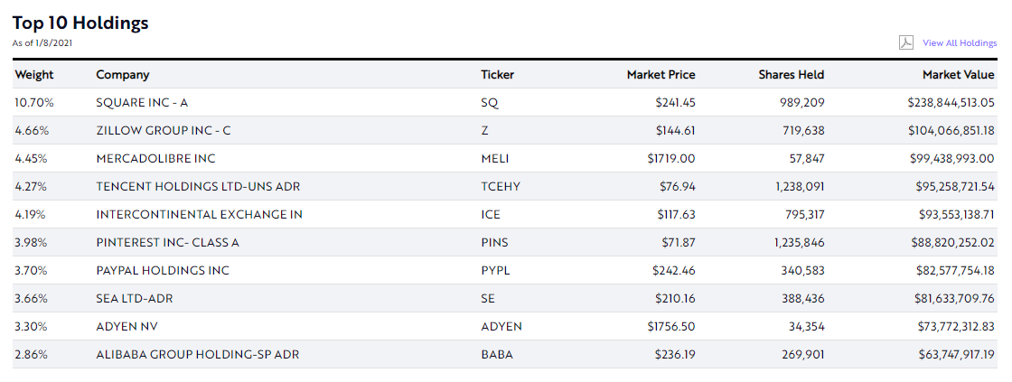Select the ZILLOW GROUP INC - C row
This screenshot has height=382, width=1012.
[164, 131]
